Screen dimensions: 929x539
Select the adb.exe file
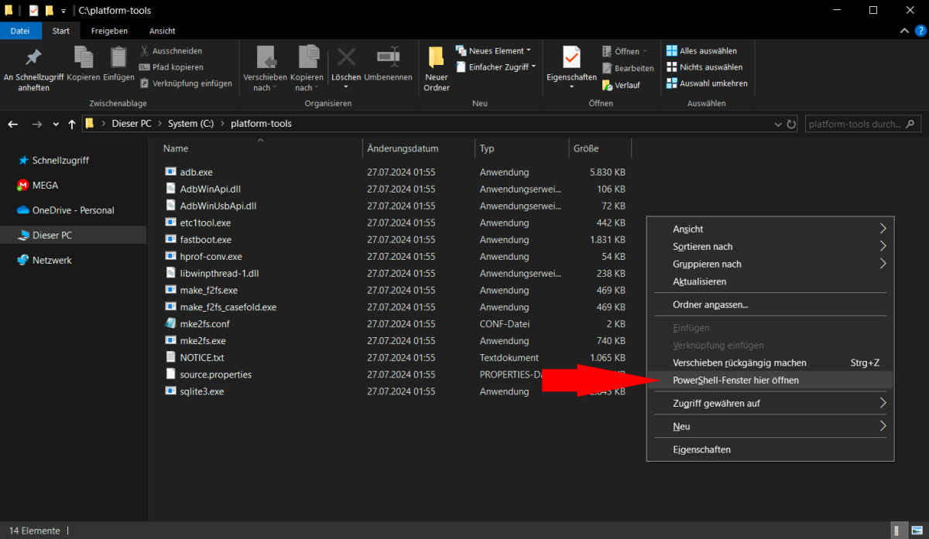pyautogui.click(x=196, y=172)
